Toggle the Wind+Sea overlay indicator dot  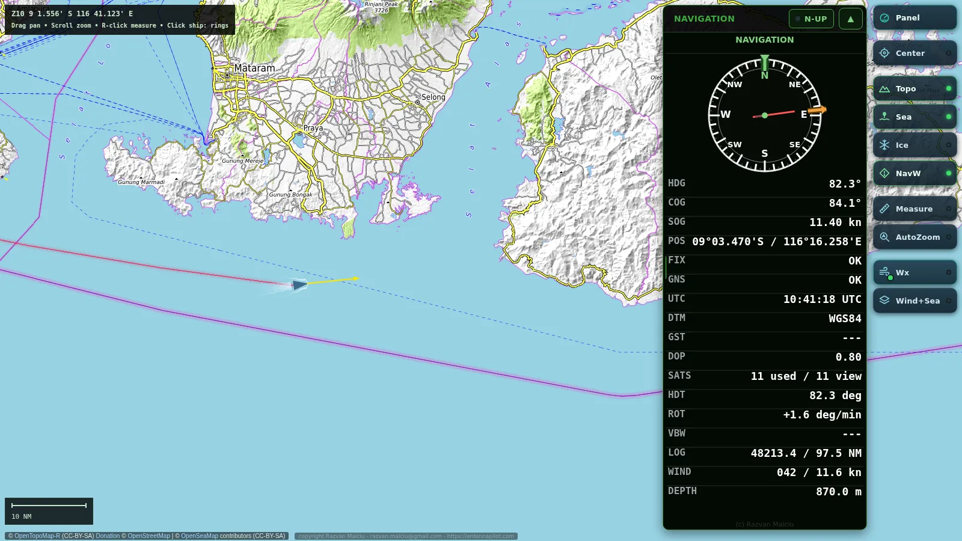point(949,301)
